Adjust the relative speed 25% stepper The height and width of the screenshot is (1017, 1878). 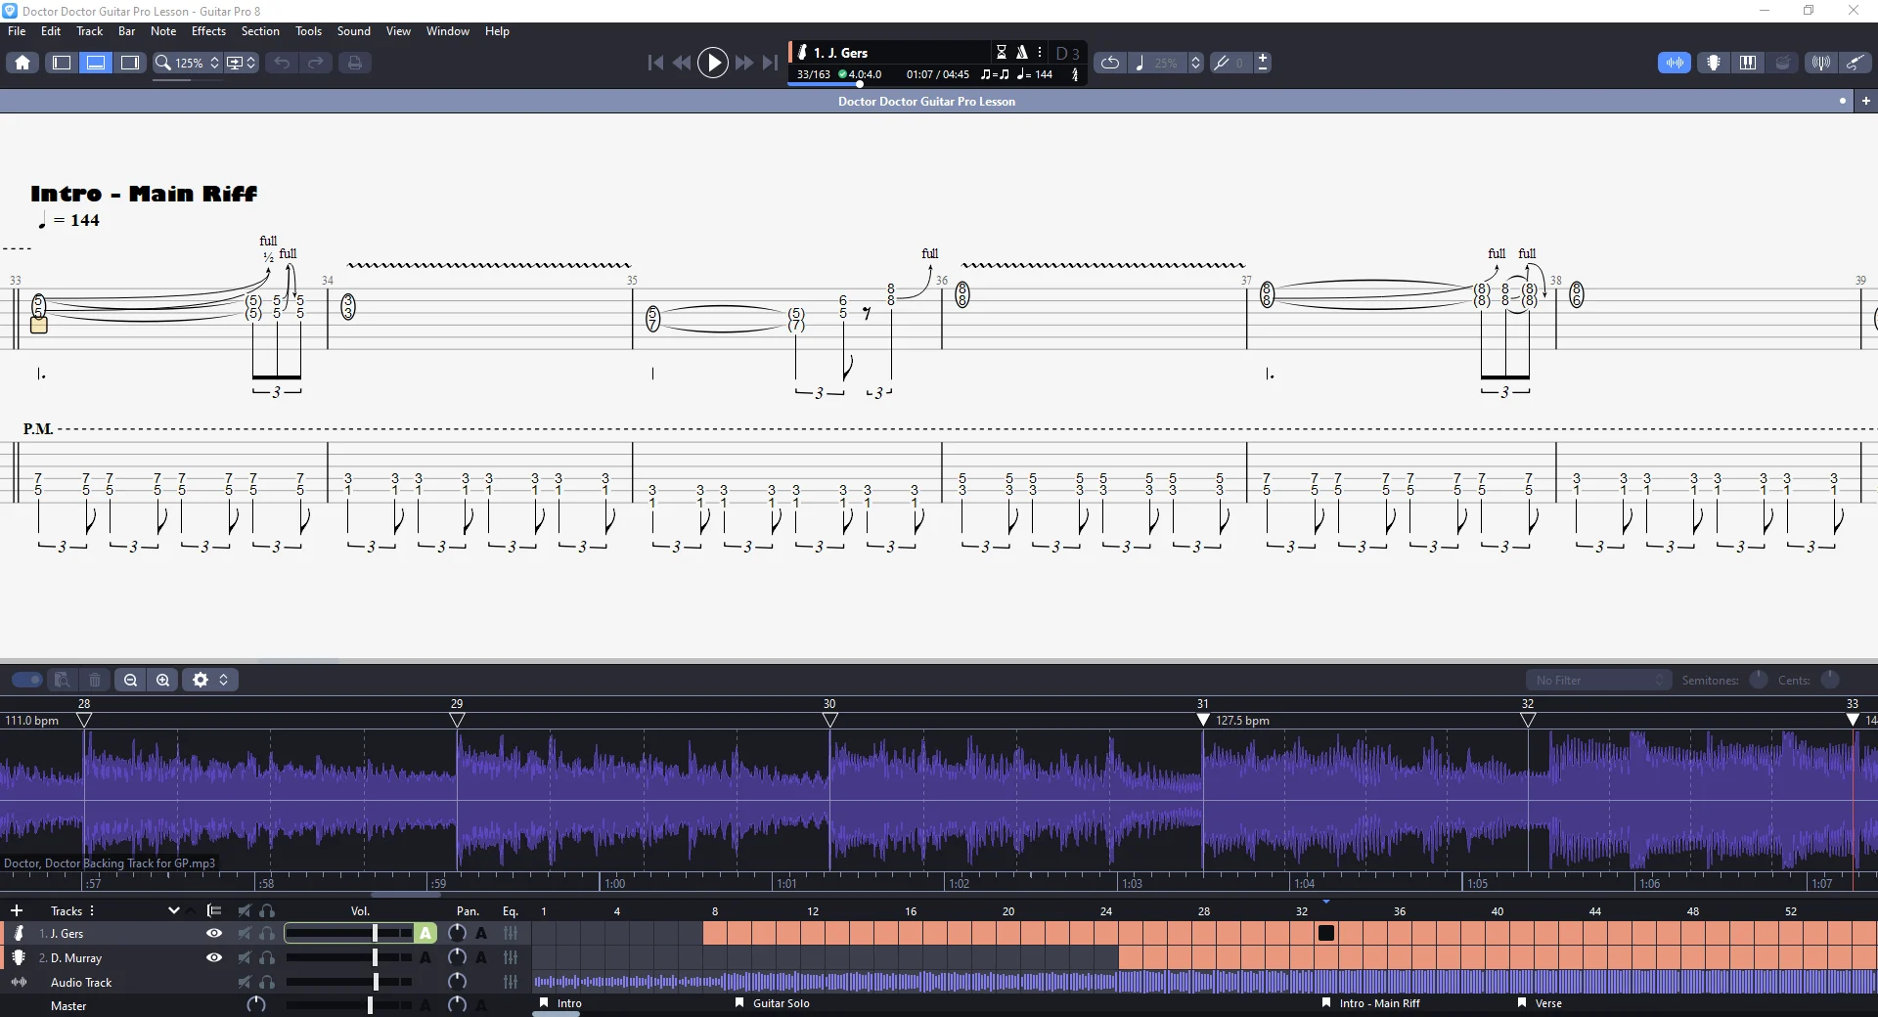pyautogui.click(x=1195, y=63)
